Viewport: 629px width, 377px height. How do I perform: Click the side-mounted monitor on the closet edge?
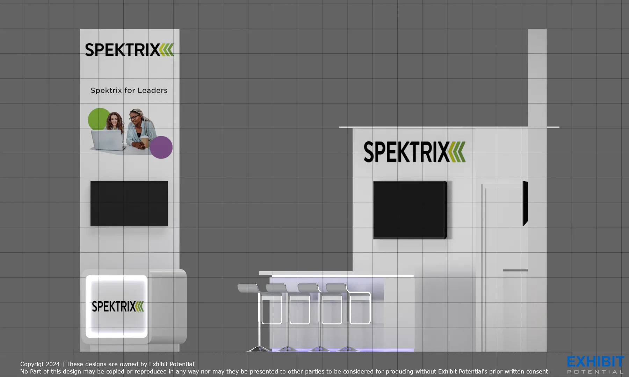(x=525, y=203)
